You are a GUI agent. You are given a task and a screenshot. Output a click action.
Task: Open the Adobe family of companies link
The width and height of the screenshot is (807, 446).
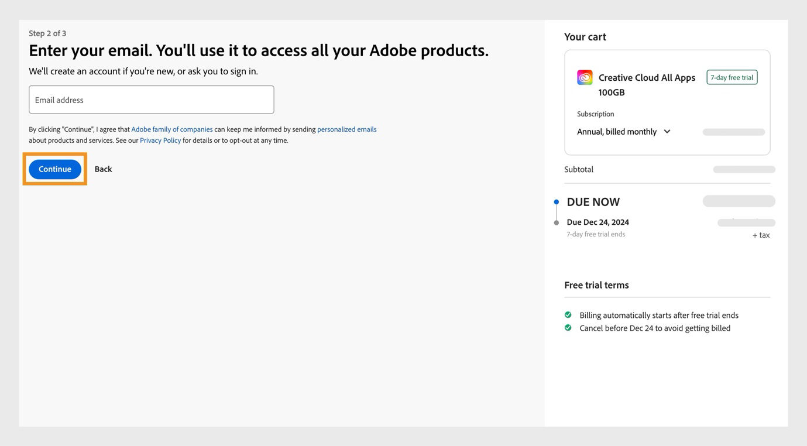(x=172, y=129)
